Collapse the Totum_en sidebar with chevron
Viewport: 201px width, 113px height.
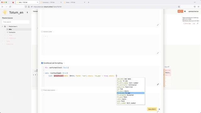[x=27, y=13]
